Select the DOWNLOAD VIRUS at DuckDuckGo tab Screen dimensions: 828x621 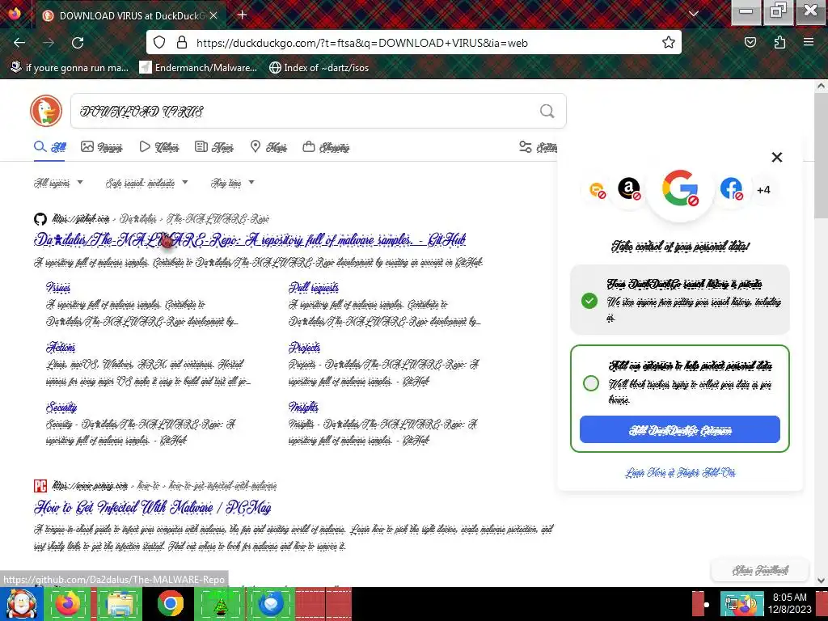[x=130, y=16]
